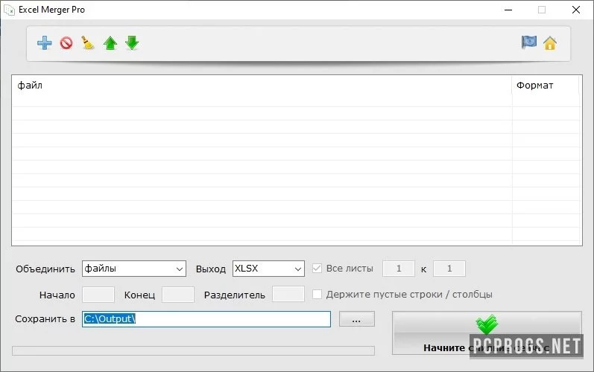The height and width of the screenshot is (372, 594).
Task: Click the Начало input field
Action: click(x=98, y=295)
